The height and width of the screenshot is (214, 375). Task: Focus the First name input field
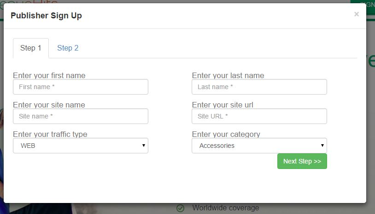point(81,87)
